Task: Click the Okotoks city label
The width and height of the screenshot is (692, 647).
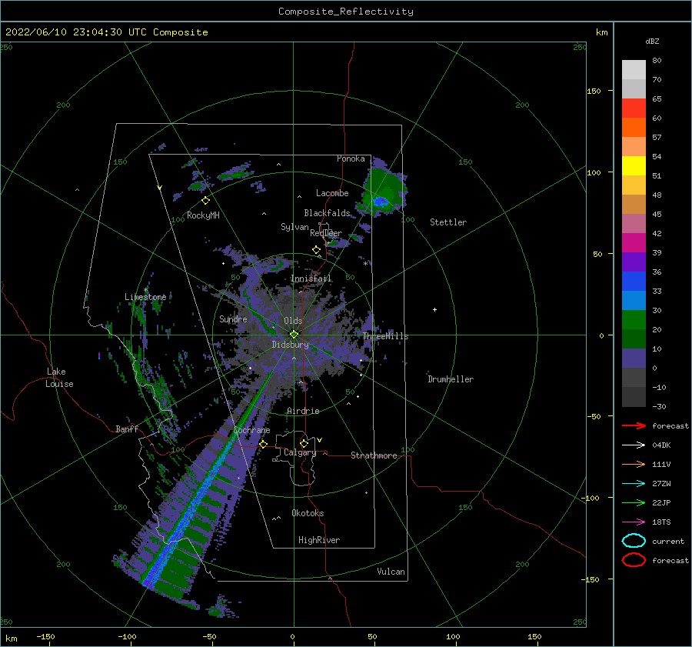Action: pos(308,513)
